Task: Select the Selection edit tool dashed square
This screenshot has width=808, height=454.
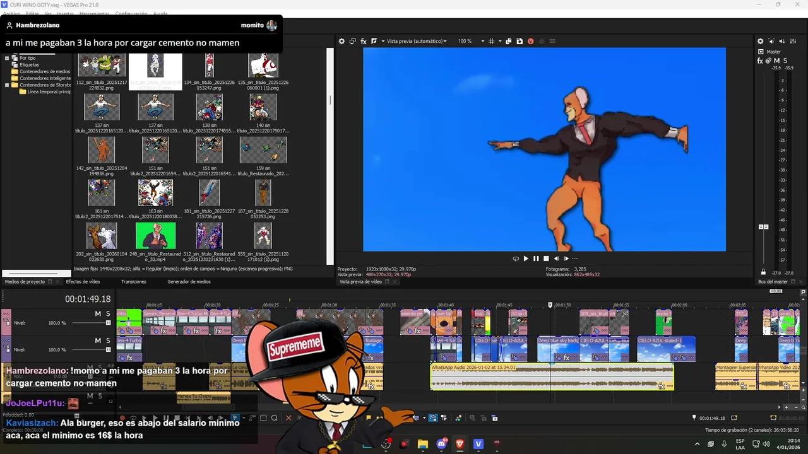Action: (263, 417)
